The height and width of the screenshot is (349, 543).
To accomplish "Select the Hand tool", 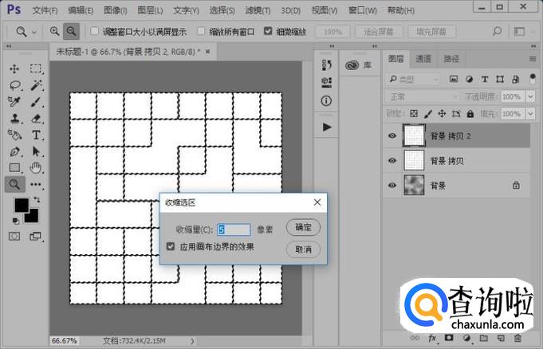I will pos(36,168).
